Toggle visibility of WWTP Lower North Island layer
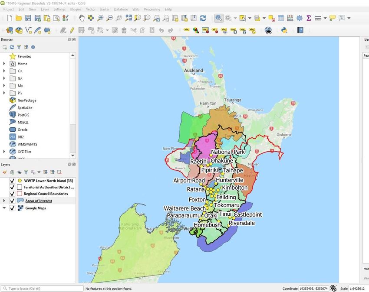 12,181
